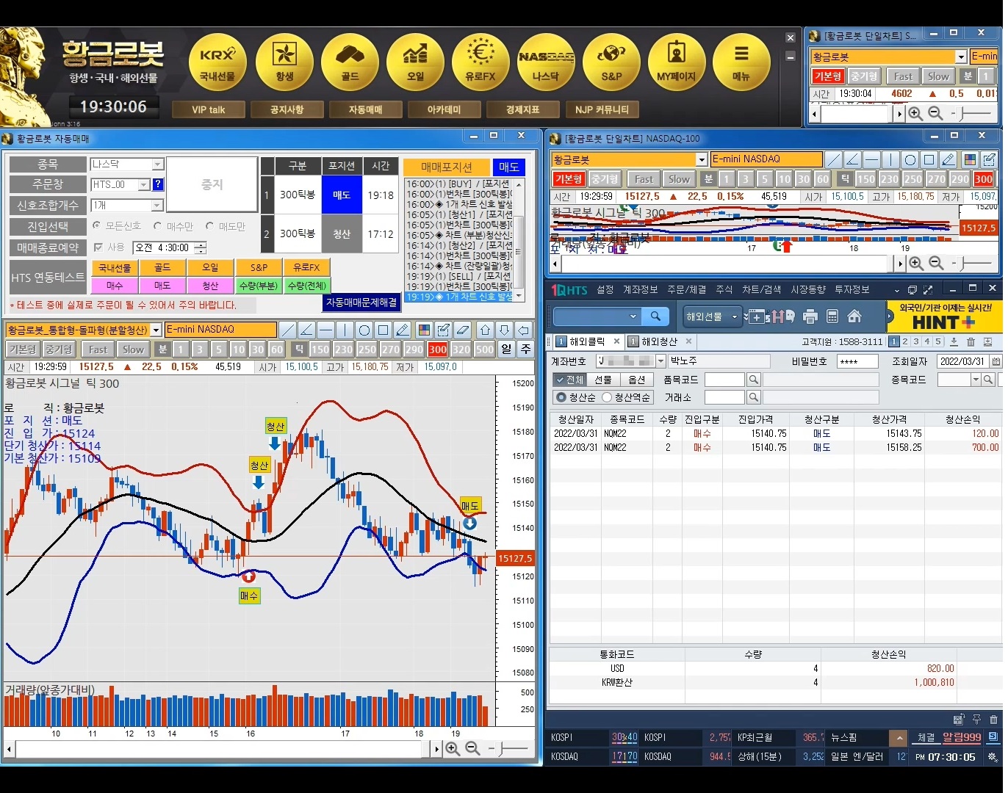This screenshot has height=793, width=1008.
Task: Select angle line tool in main chart toolbar
Action: point(307,330)
